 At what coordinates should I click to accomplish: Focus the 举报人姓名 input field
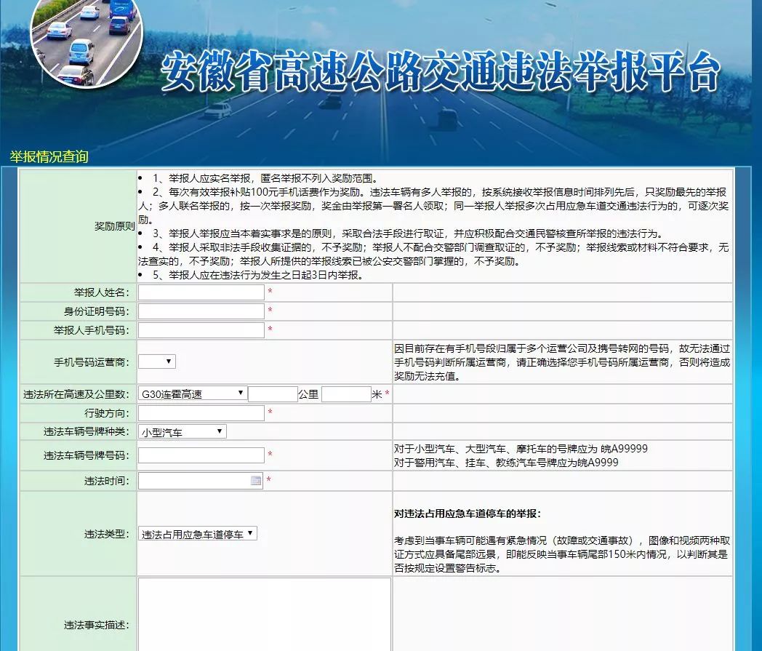coord(201,292)
